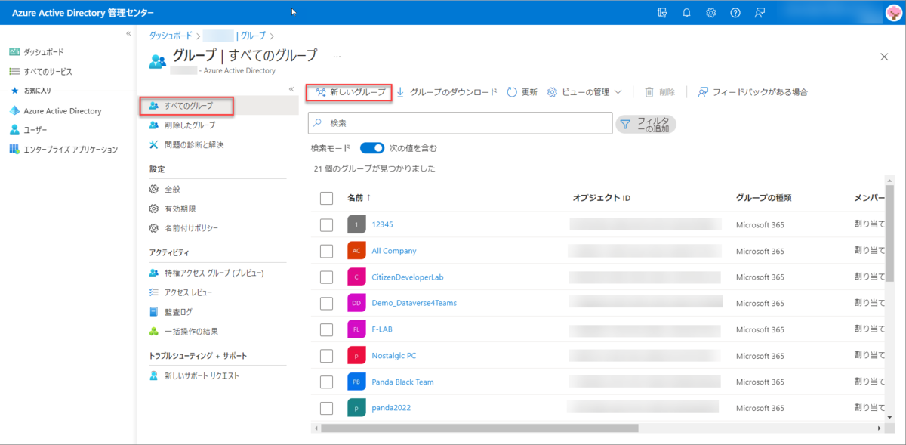The width and height of the screenshot is (906, 445).
Task: Open ビューの管理 dropdown
Action: click(x=584, y=92)
